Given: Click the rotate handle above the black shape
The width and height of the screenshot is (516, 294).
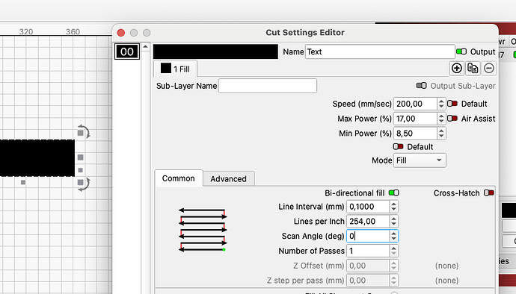Looking at the screenshot, I should tap(84, 132).
